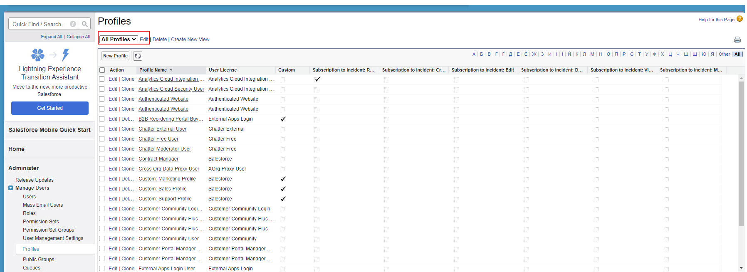Click scroll-up arrow of the profile list

741,78
